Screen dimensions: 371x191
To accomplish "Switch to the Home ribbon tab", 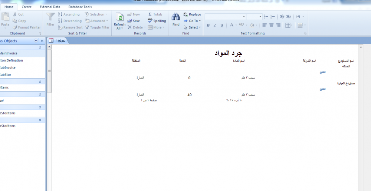I will (x=9, y=7).
